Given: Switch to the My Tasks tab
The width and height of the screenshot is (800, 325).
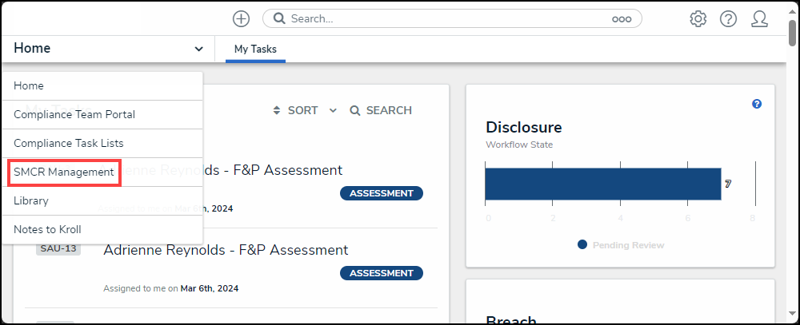Looking at the screenshot, I should (x=255, y=49).
